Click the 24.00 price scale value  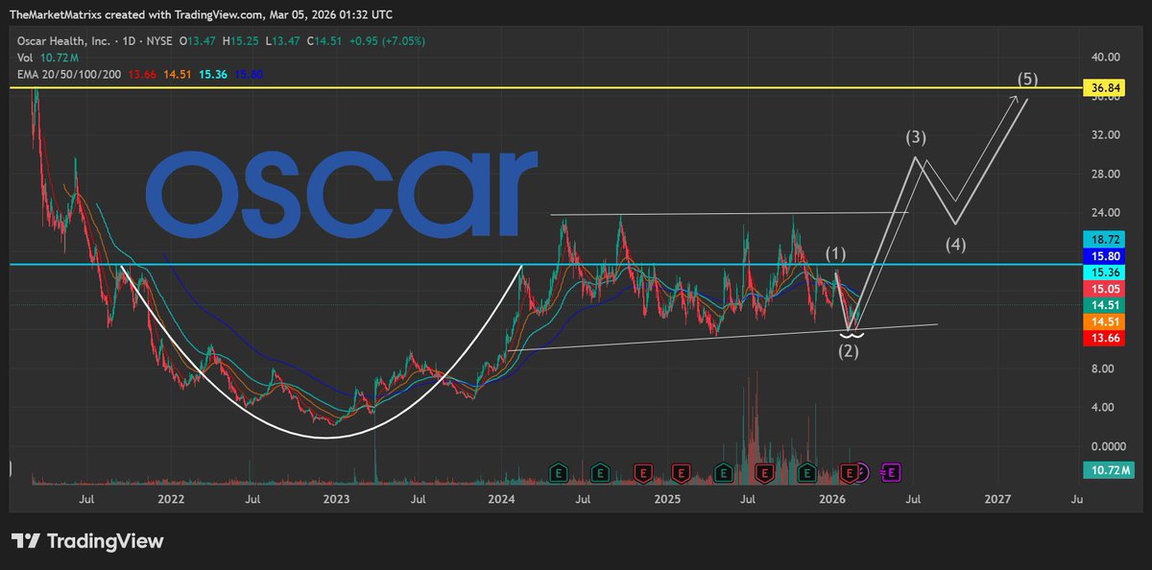(1108, 213)
